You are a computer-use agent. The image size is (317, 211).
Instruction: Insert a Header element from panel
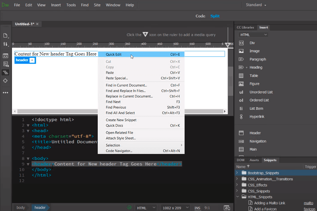tap(255, 133)
